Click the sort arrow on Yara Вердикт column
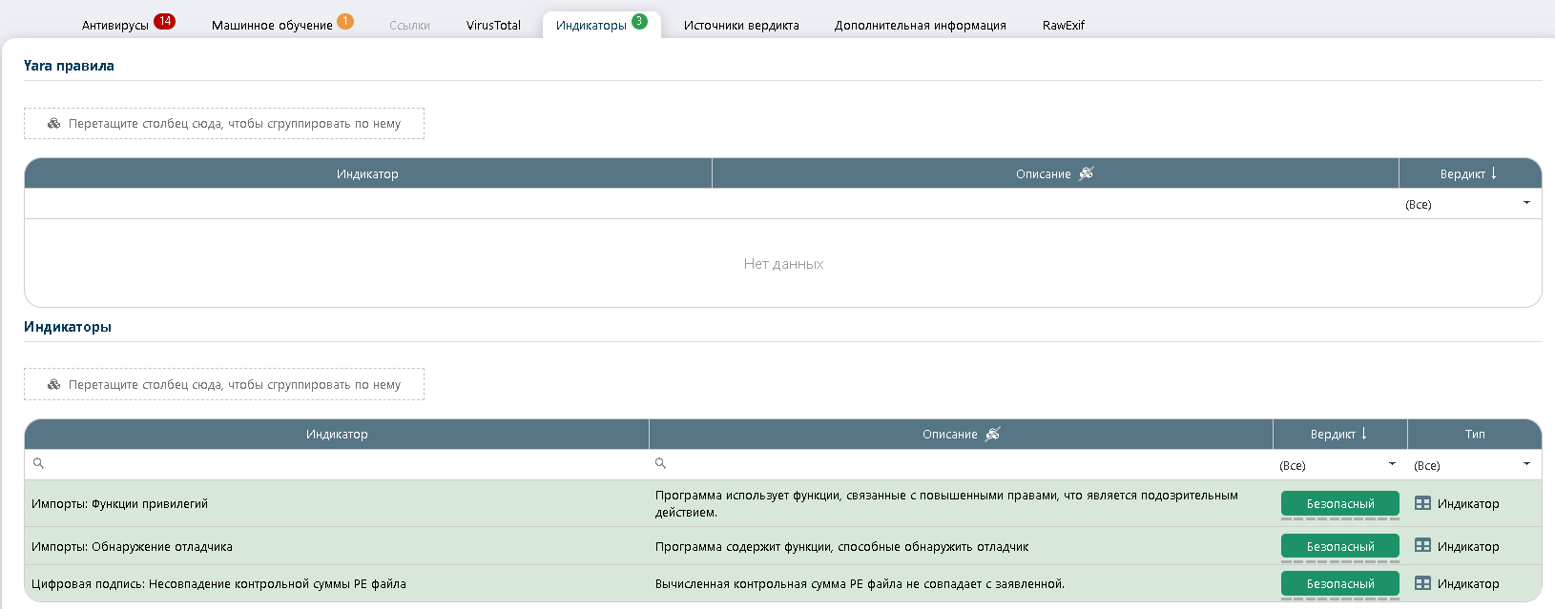The height and width of the screenshot is (609, 1555). (x=1494, y=173)
